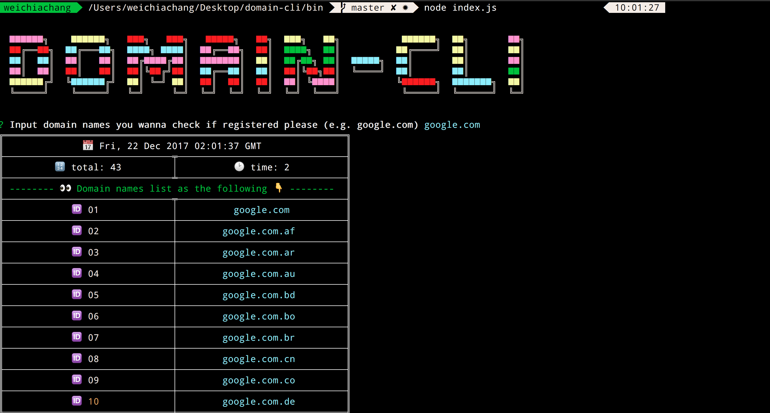Click the X dirty marker after master
The image size is (770, 413).
click(x=394, y=8)
